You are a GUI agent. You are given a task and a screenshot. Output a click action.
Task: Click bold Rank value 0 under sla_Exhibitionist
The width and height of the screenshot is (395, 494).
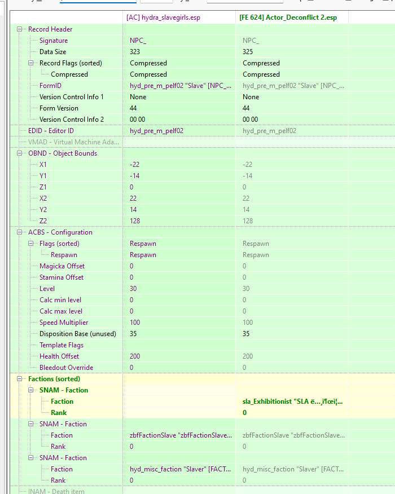click(x=244, y=413)
